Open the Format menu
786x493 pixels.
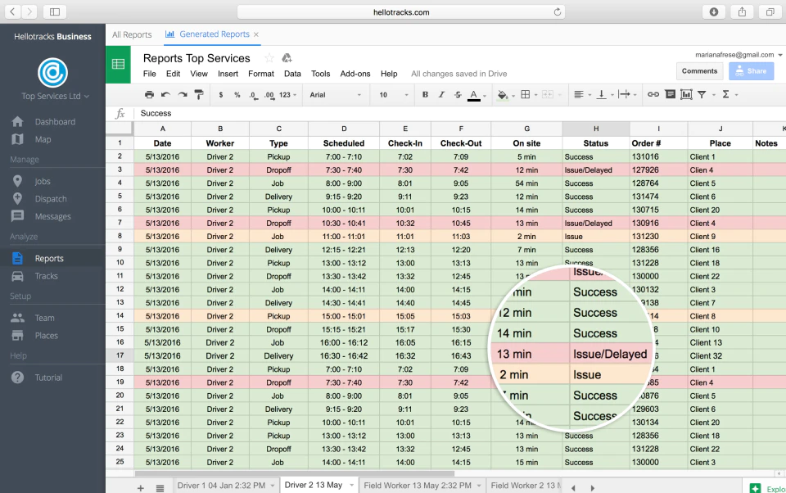[260, 74]
